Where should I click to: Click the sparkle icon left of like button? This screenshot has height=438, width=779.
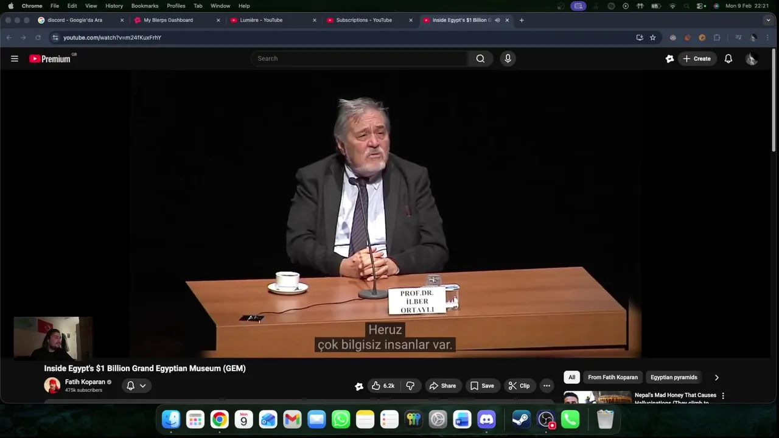[359, 386]
